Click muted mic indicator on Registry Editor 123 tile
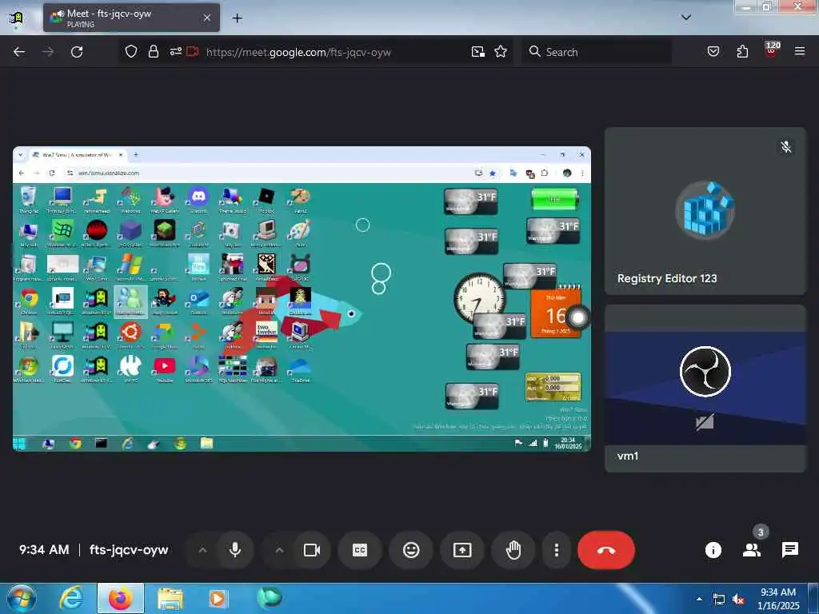 (786, 147)
